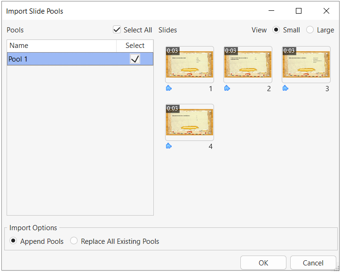This screenshot has height=272, width=341.
Task: Click the slide number 4 label
Action: [x=211, y=147]
